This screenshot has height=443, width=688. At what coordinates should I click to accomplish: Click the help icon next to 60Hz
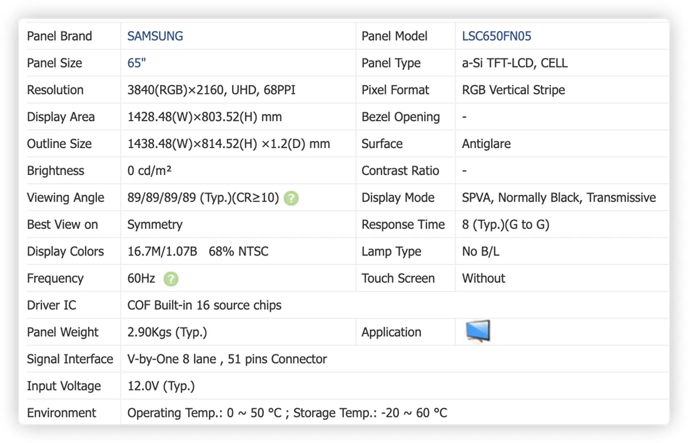tap(171, 279)
